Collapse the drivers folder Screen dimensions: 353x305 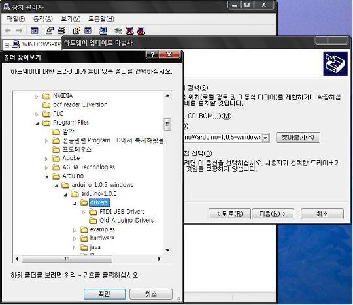coord(75,204)
